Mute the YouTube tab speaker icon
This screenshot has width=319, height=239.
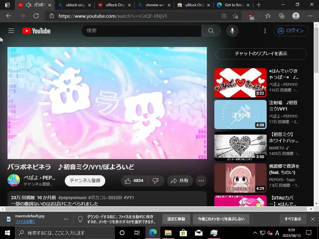coord(28,5)
